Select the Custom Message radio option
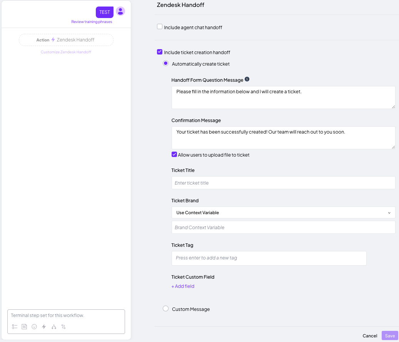This screenshot has height=342, width=399. click(x=166, y=309)
